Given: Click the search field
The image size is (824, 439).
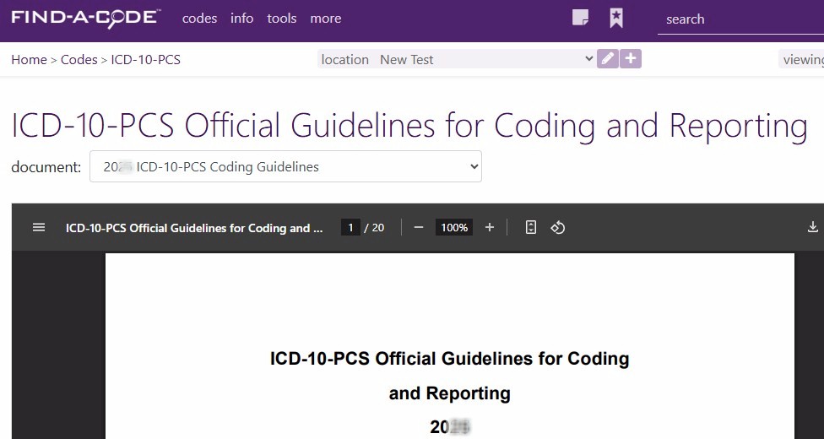Looking at the screenshot, I should click(x=740, y=19).
